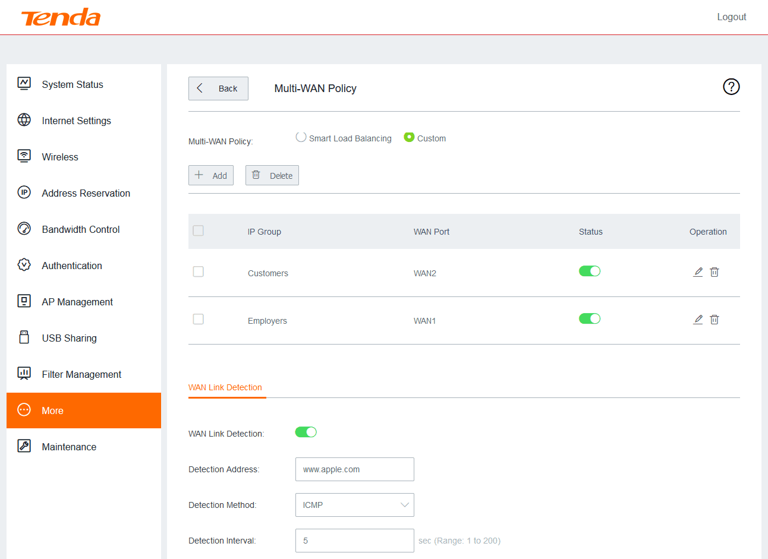The width and height of the screenshot is (768, 559).
Task: Click the Authentication shield icon
Action: 24,264
